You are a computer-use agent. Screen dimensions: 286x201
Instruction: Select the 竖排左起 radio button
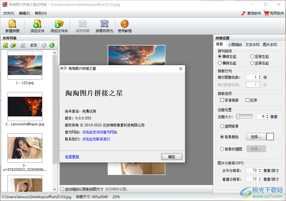tap(251, 56)
